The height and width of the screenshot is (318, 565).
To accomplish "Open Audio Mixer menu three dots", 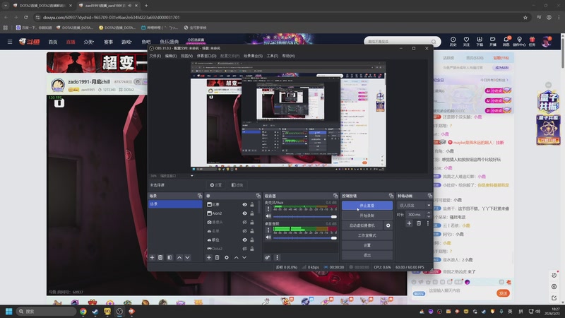I will click(277, 257).
